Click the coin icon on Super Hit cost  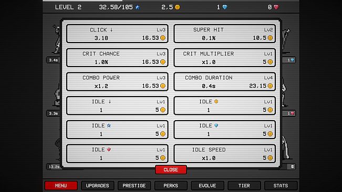point(270,38)
